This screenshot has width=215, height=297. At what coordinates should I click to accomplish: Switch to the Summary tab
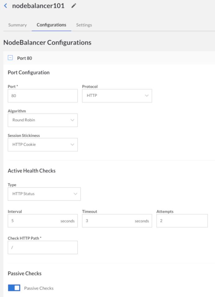[x=17, y=25]
